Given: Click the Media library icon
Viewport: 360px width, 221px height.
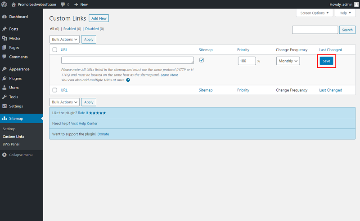Looking at the screenshot, I should point(4,38).
